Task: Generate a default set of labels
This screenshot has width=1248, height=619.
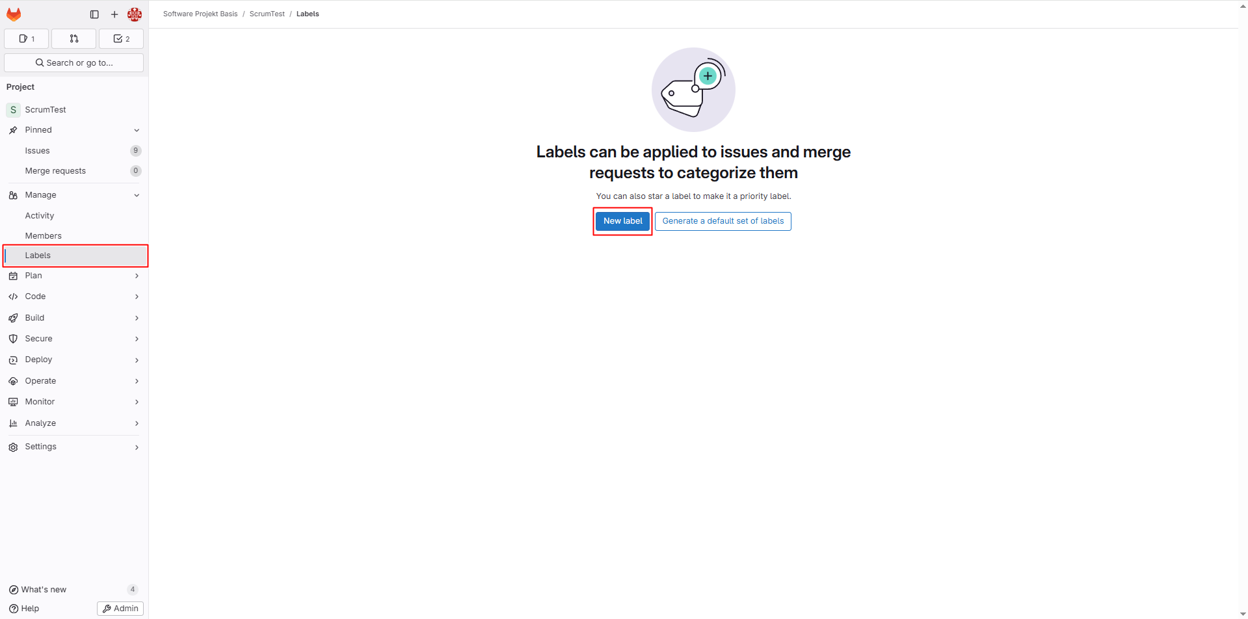Action: (x=723, y=221)
